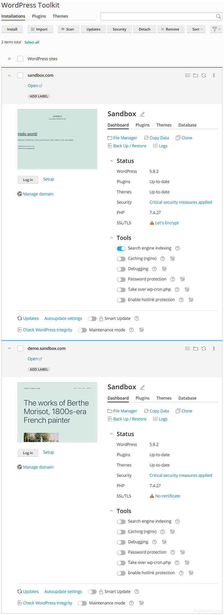Screen dimensions: 224x615
Task: Open the three-dot menu for sandbox.com
Action: coord(214,76)
